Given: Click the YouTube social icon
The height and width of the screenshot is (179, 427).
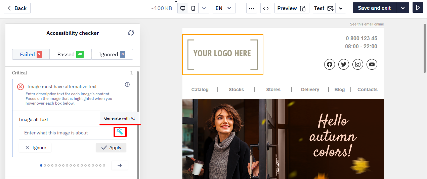Looking at the screenshot, I should pos(372,64).
